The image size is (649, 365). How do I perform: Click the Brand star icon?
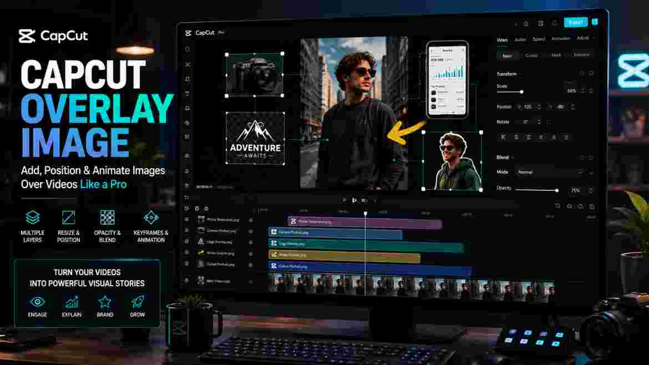105,302
